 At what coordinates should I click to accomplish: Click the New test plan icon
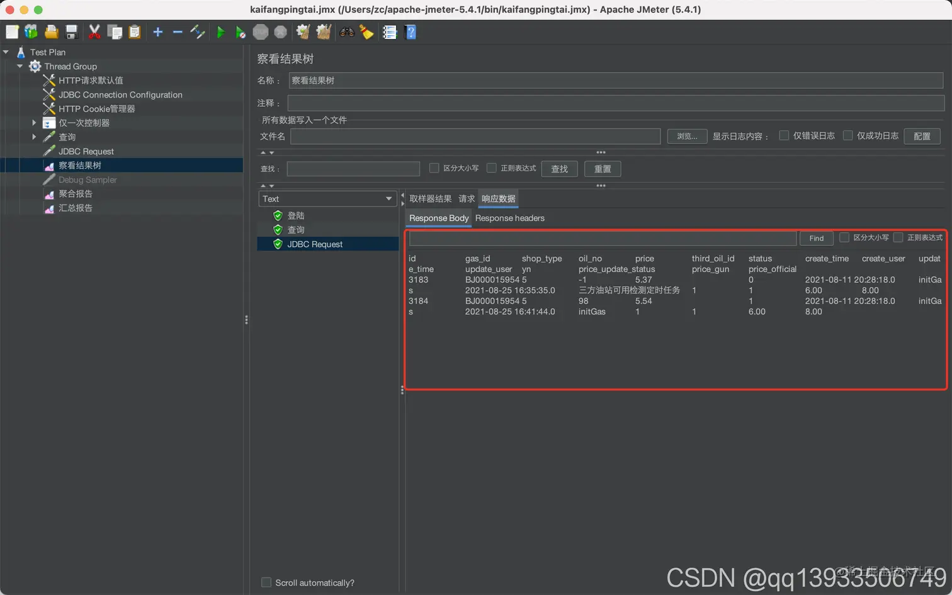tap(12, 32)
